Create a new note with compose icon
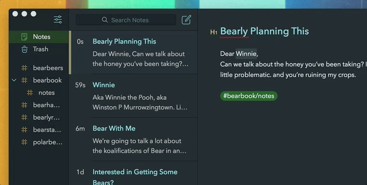This screenshot has height=185, width=367. 186,20
